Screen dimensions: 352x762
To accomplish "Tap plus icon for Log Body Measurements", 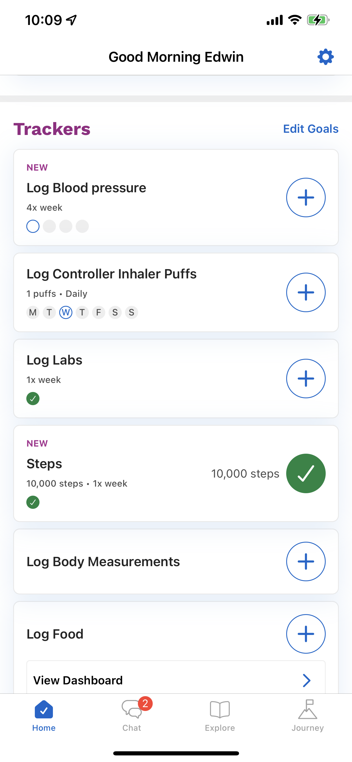I will click(x=306, y=561).
